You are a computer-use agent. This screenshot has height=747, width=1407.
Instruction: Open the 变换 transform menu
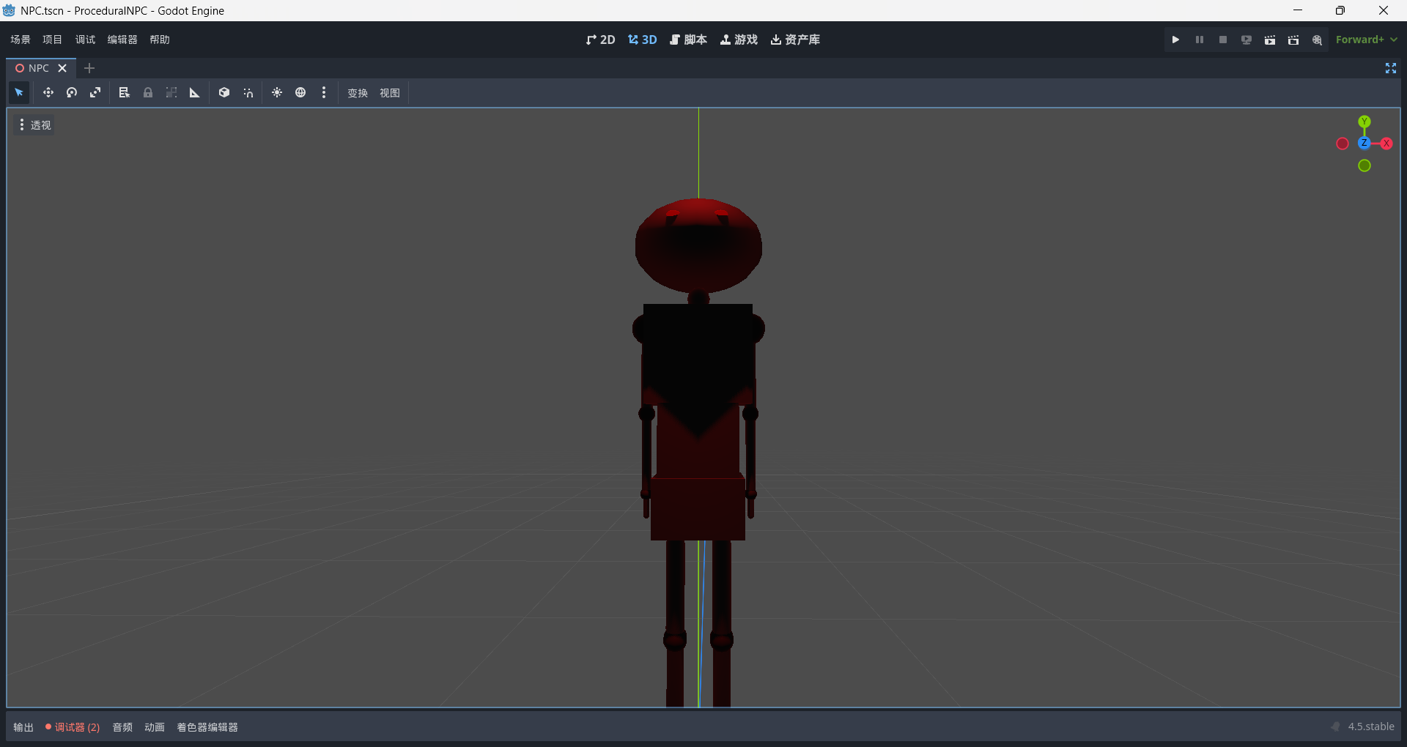[x=358, y=93]
